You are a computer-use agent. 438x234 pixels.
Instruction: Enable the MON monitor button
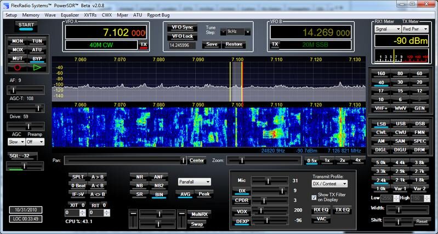click(x=18, y=41)
